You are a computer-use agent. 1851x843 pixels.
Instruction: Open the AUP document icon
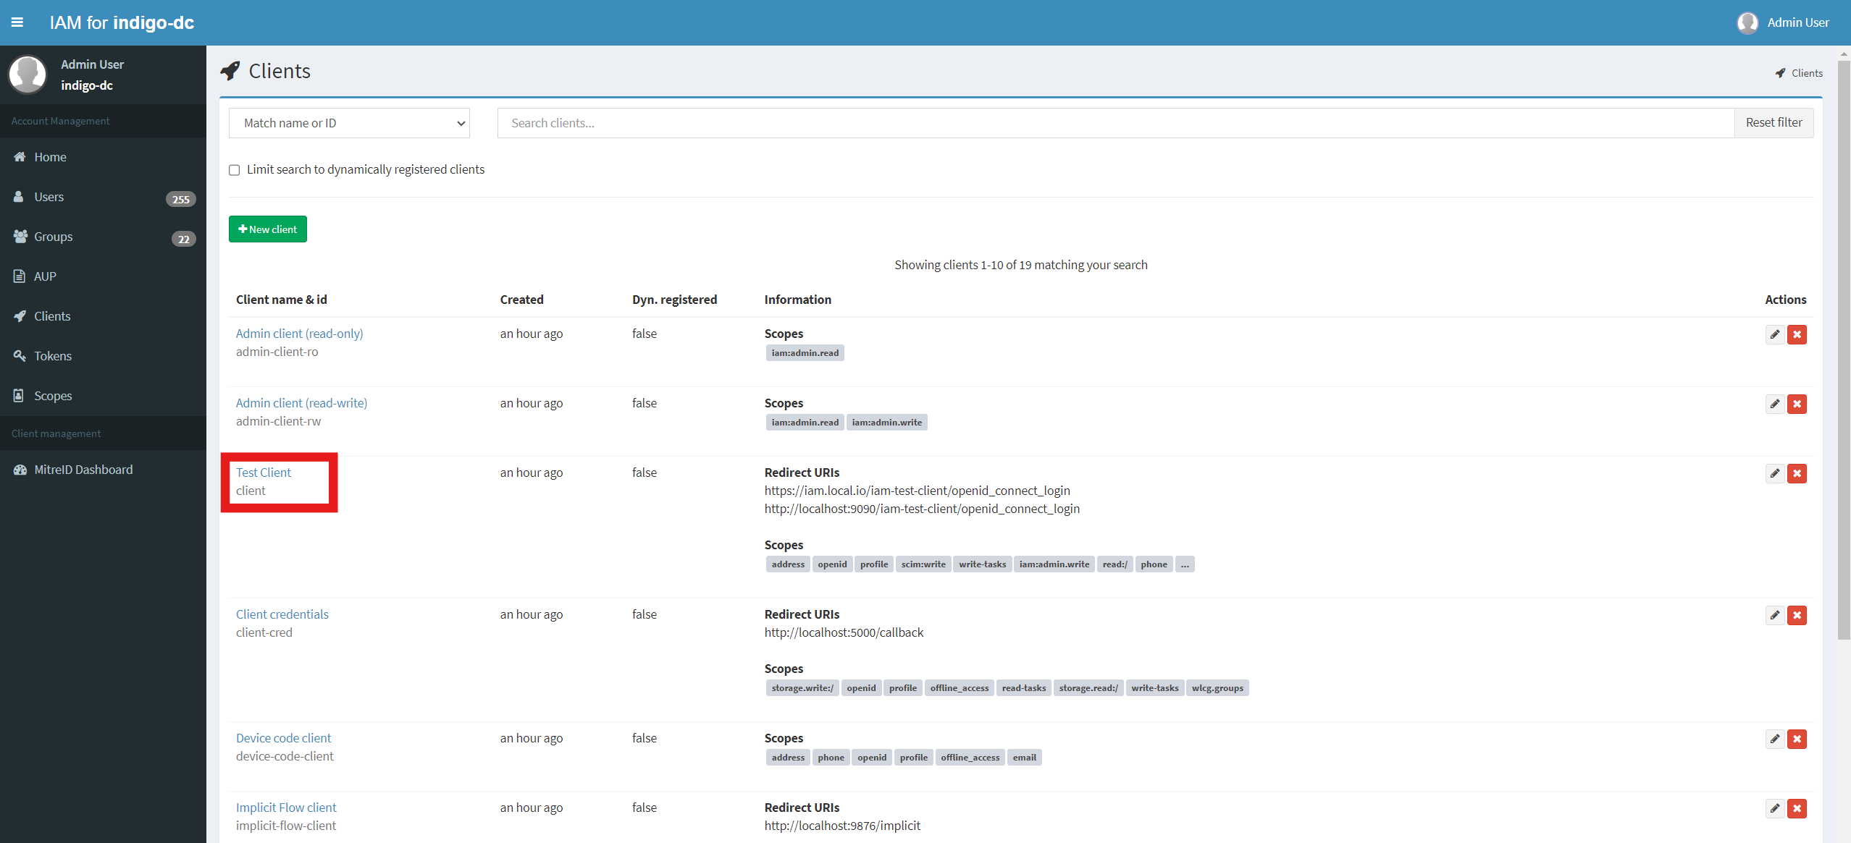pyautogui.click(x=18, y=276)
